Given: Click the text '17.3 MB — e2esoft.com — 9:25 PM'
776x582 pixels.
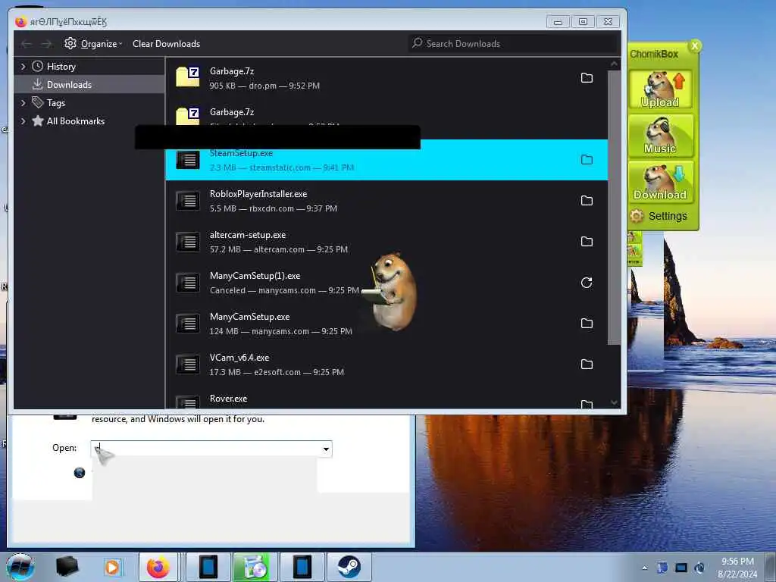Looking at the screenshot, I should [277, 372].
